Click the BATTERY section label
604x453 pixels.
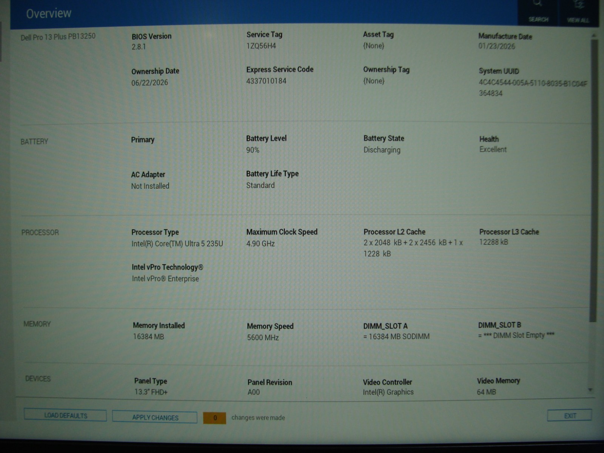(x=34, y=142)
